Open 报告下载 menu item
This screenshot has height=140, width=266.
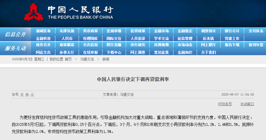pyautogui.click(x=232, y=45)
